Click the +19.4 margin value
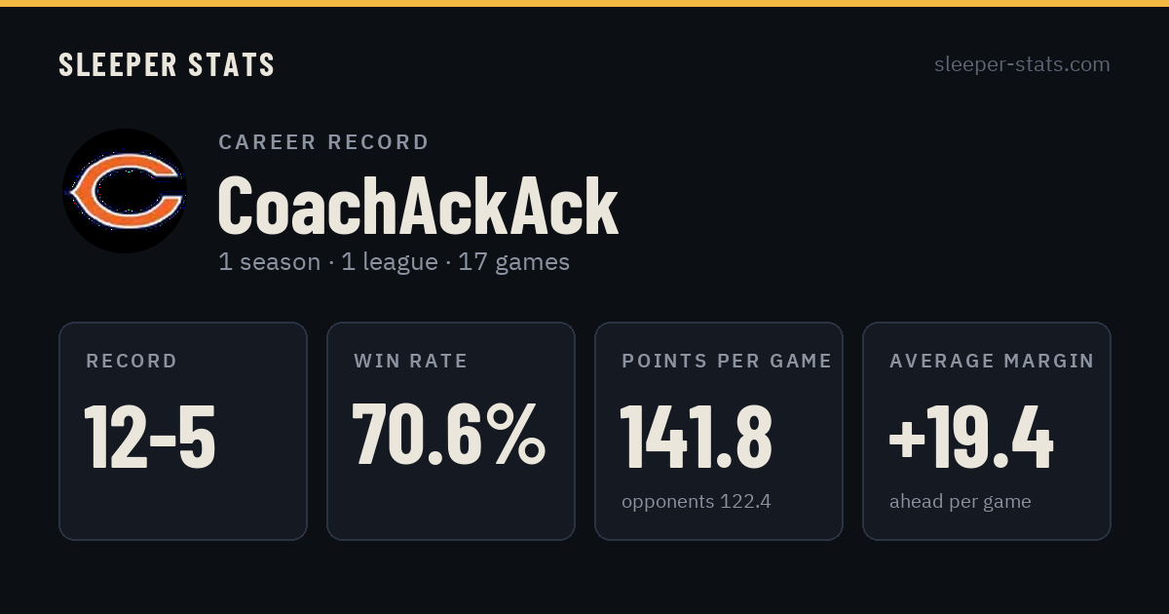 [x=971, y=437]
